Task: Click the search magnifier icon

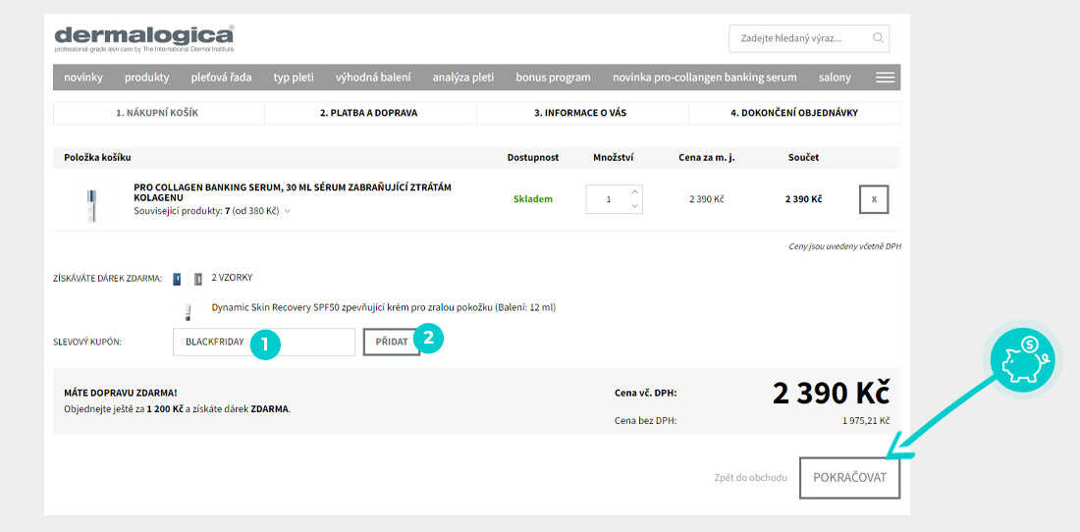Action: pyautogui.click(x=878, y=38)
